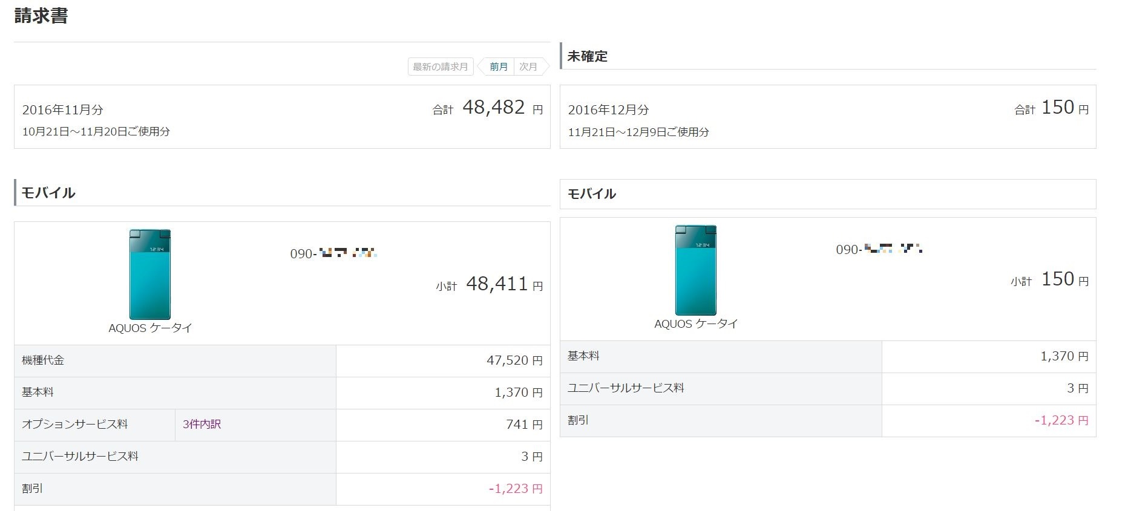Click the オプションサービス料 row label
The height and width of the screenshot is (511, 1131).
[x=74, y=425]
